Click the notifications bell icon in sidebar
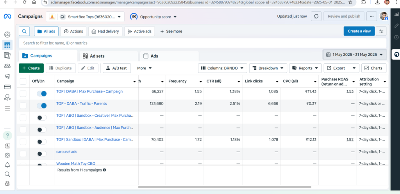The width and height of the screenshot is (400, 194). click(7, 165)
